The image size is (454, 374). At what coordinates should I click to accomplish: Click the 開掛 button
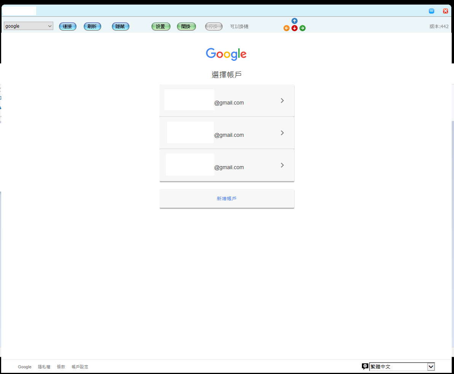186,26
